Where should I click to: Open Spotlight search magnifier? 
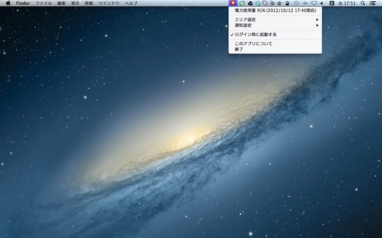(363, 3)
